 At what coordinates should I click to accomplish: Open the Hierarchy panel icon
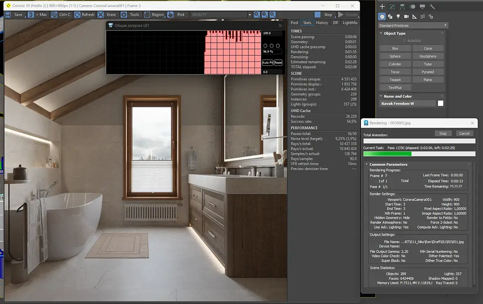(x=402, y=7)
